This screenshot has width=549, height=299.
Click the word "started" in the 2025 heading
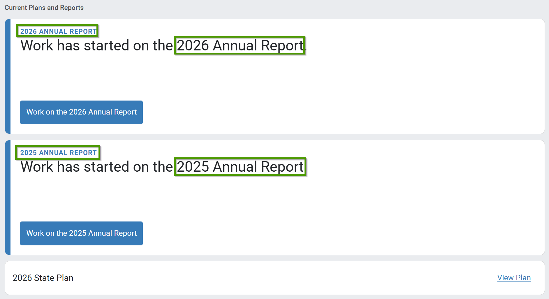106,167
